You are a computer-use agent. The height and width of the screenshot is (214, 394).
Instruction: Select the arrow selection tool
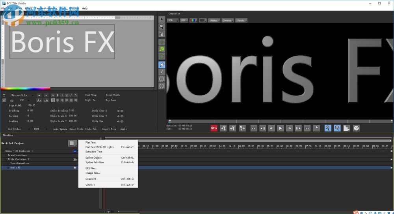[x=162, y=19]
